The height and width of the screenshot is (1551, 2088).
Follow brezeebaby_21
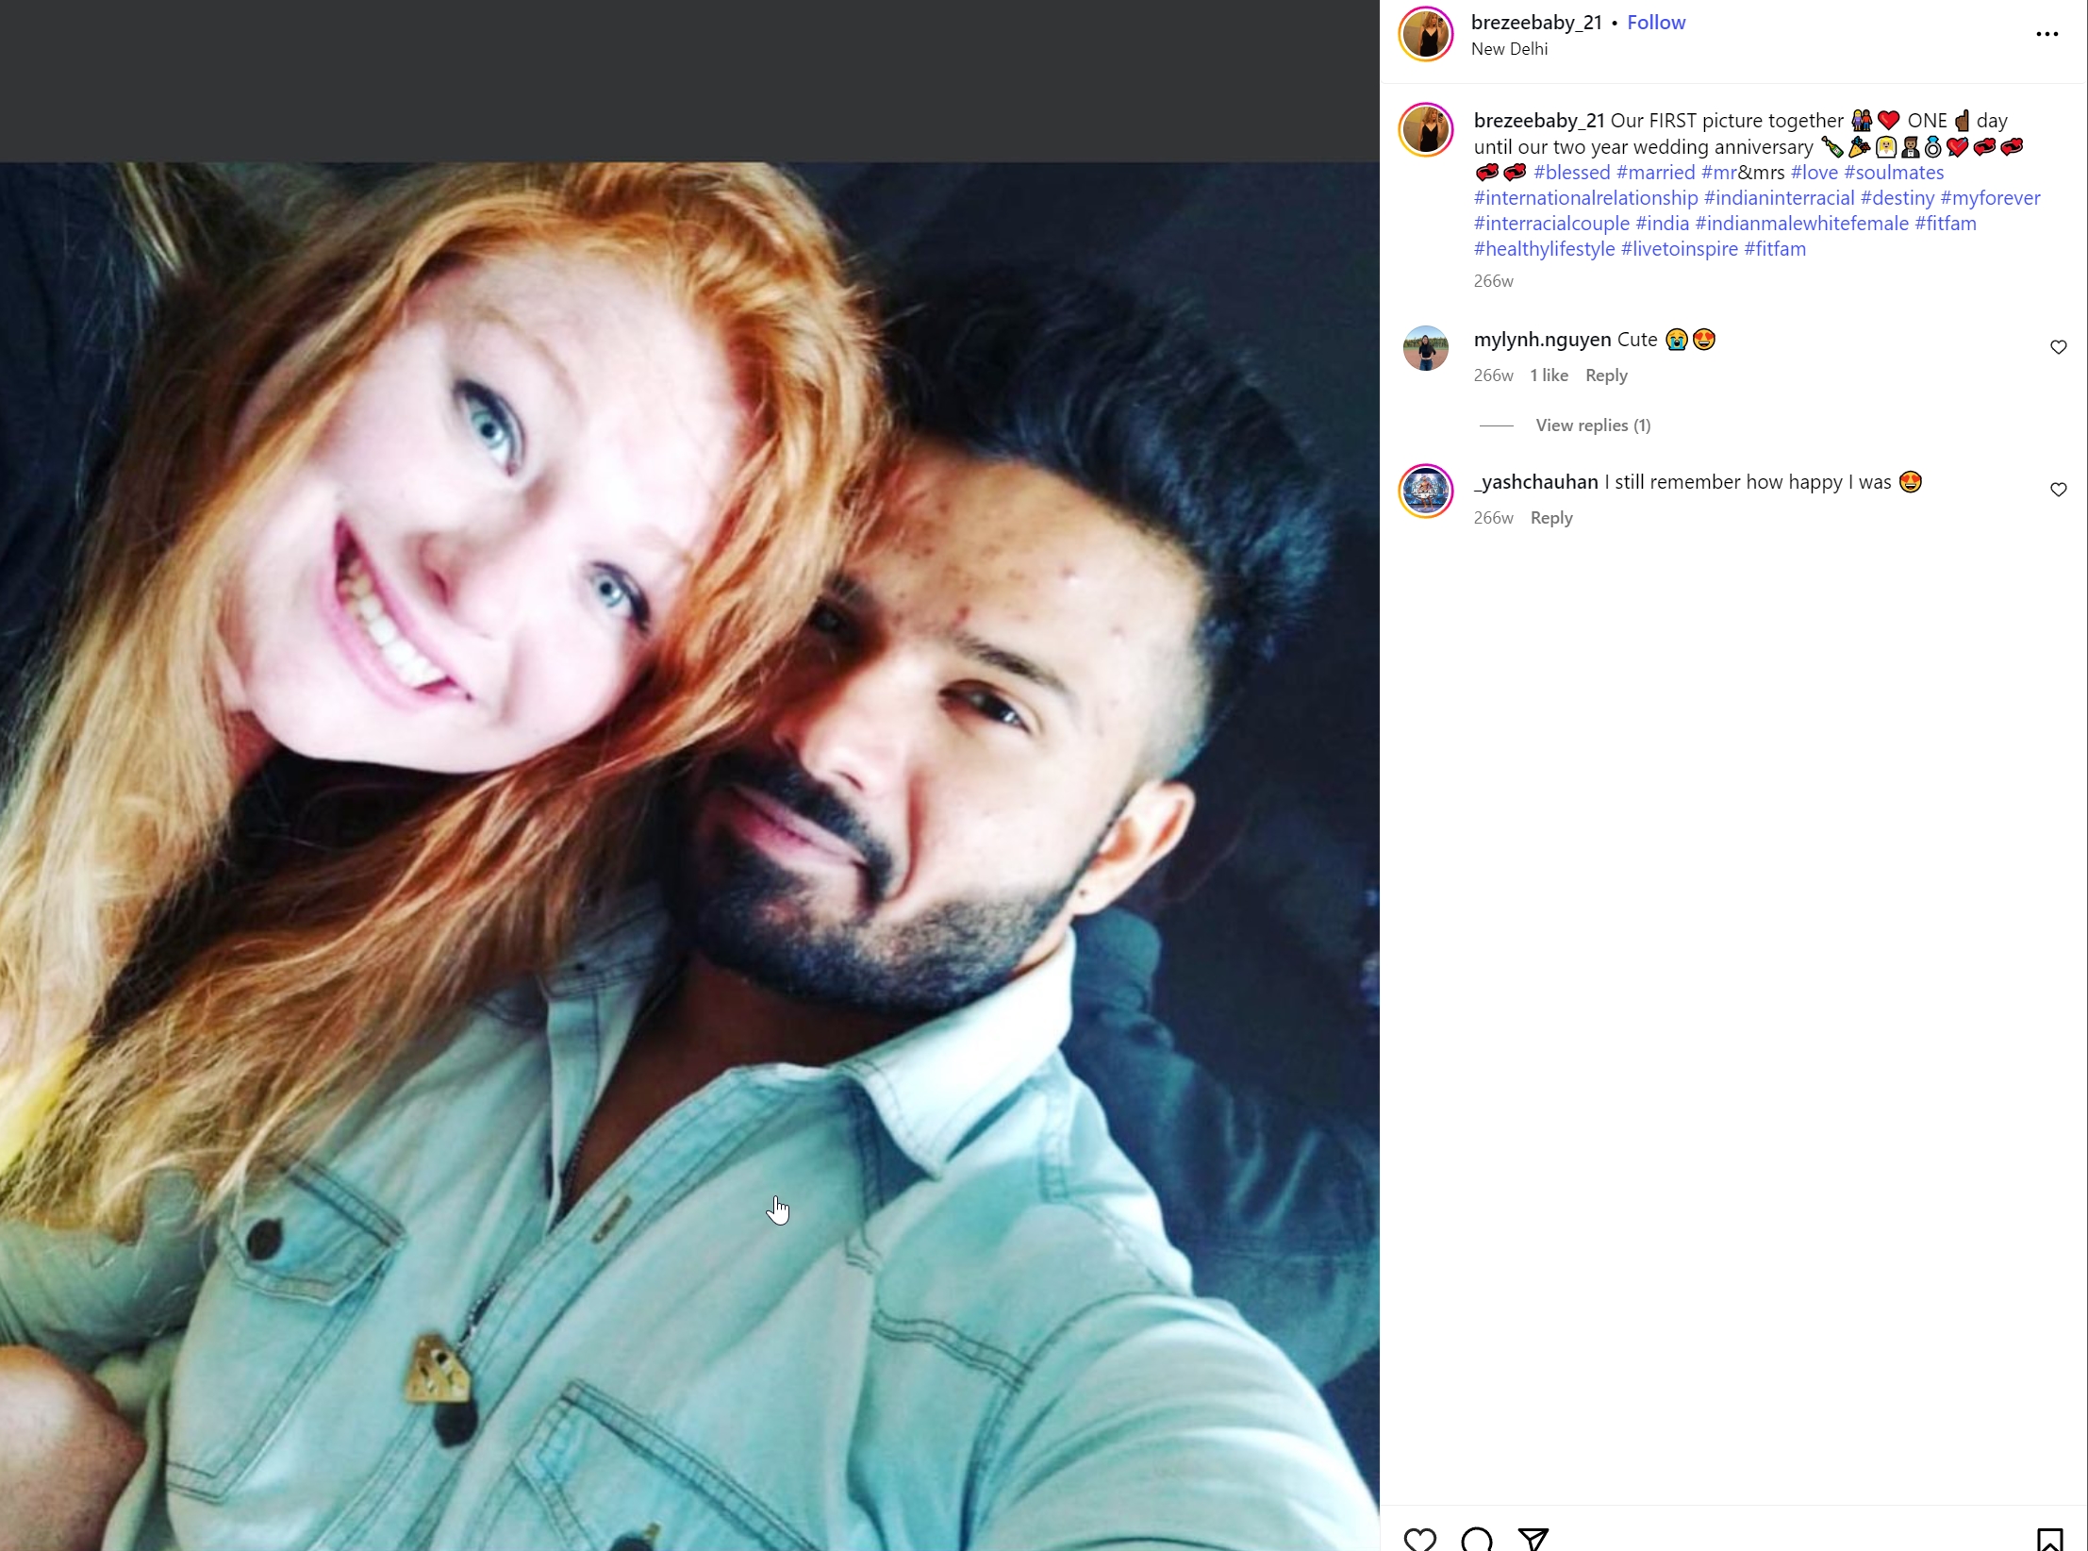(1656, 23)
